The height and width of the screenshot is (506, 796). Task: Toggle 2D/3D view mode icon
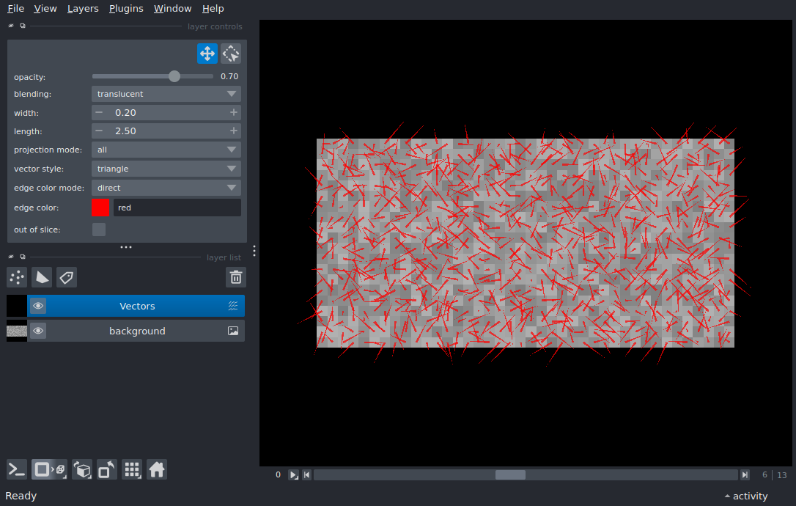(x=49, y=469)
